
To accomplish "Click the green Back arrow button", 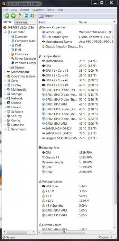I will [7, 16].
